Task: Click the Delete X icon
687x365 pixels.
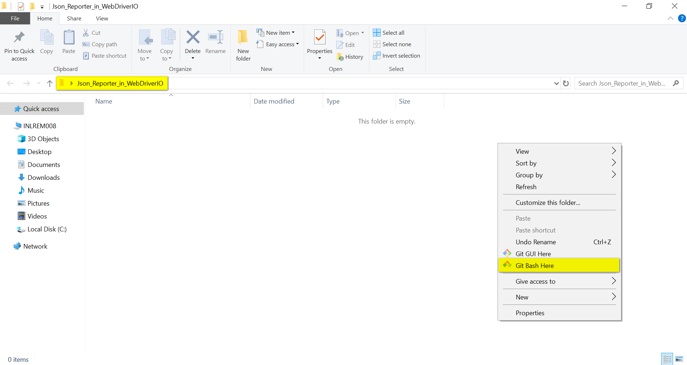Action: coord(193,37)
